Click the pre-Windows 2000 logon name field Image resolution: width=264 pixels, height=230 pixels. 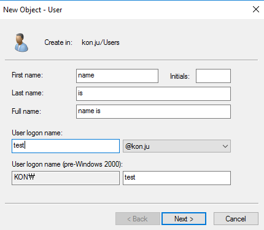(177, 178)
